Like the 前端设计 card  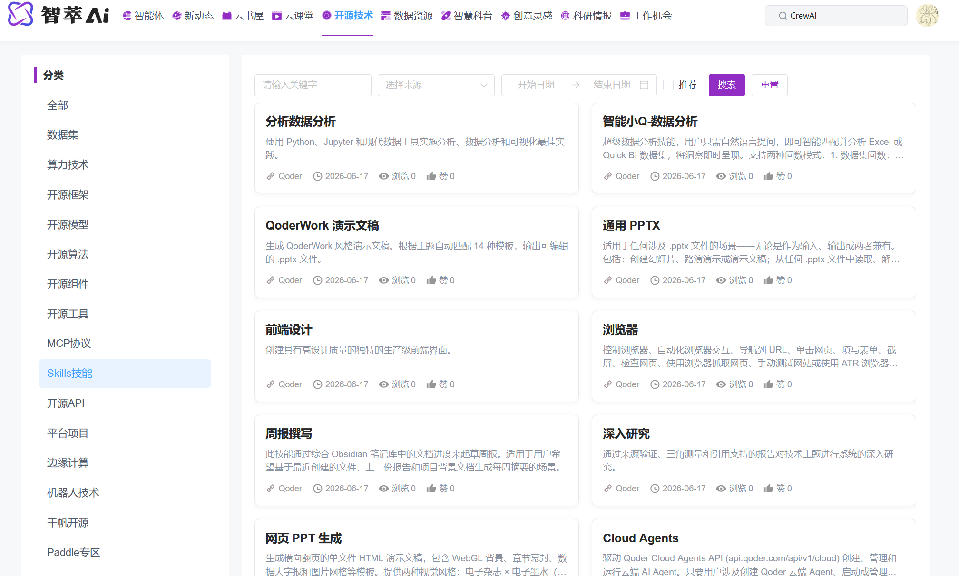pyautogui.click(x=431, y=384)
